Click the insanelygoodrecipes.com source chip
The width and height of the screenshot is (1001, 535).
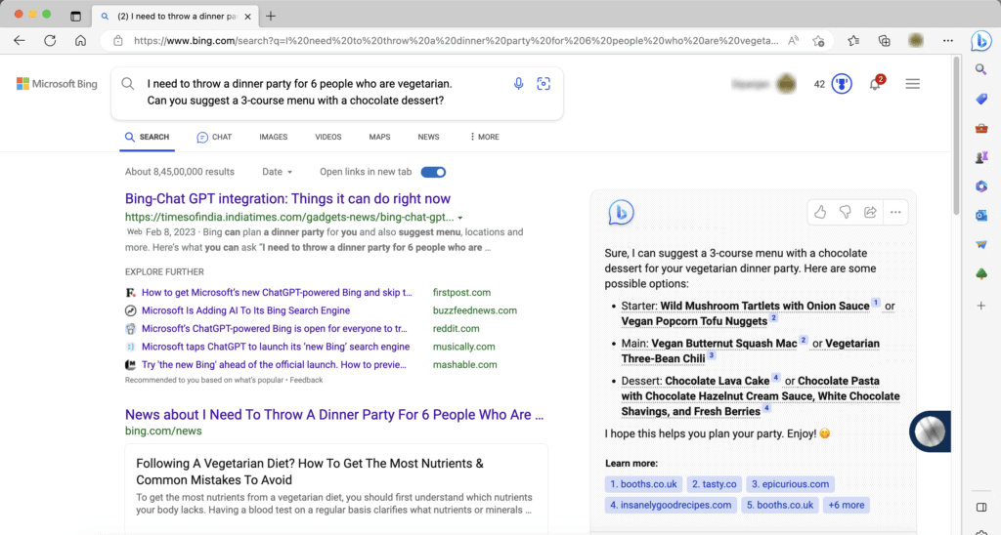pos(670,505)
